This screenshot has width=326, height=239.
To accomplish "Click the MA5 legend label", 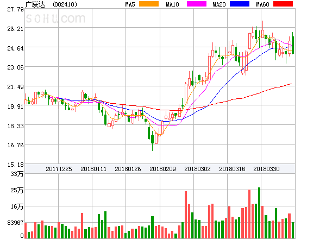I will [x=130, y=4].
